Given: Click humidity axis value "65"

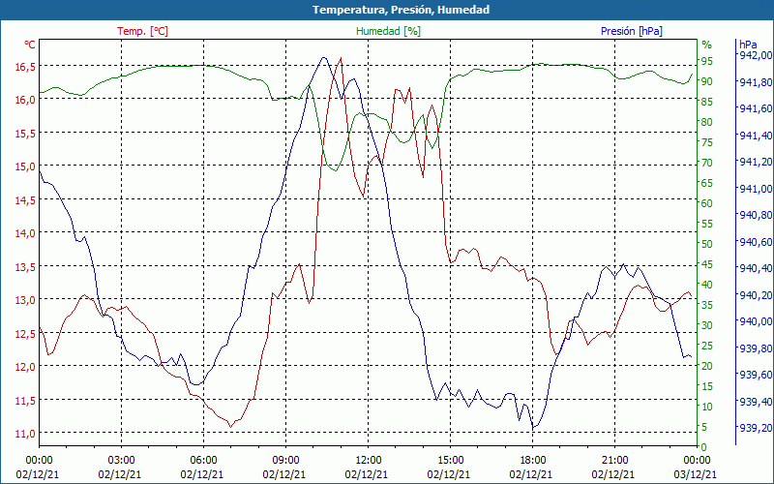Looking at the screenshot, I should pos(707,183).
